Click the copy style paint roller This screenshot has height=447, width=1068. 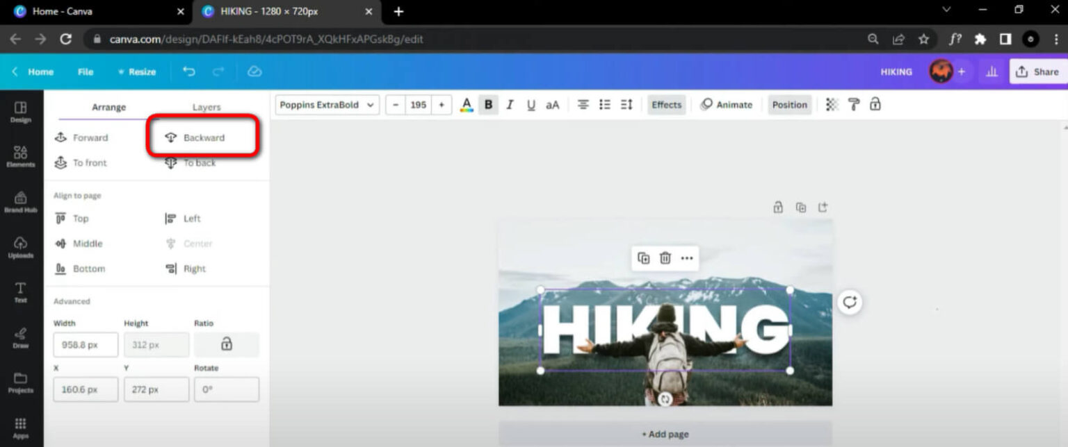[854, 105]
